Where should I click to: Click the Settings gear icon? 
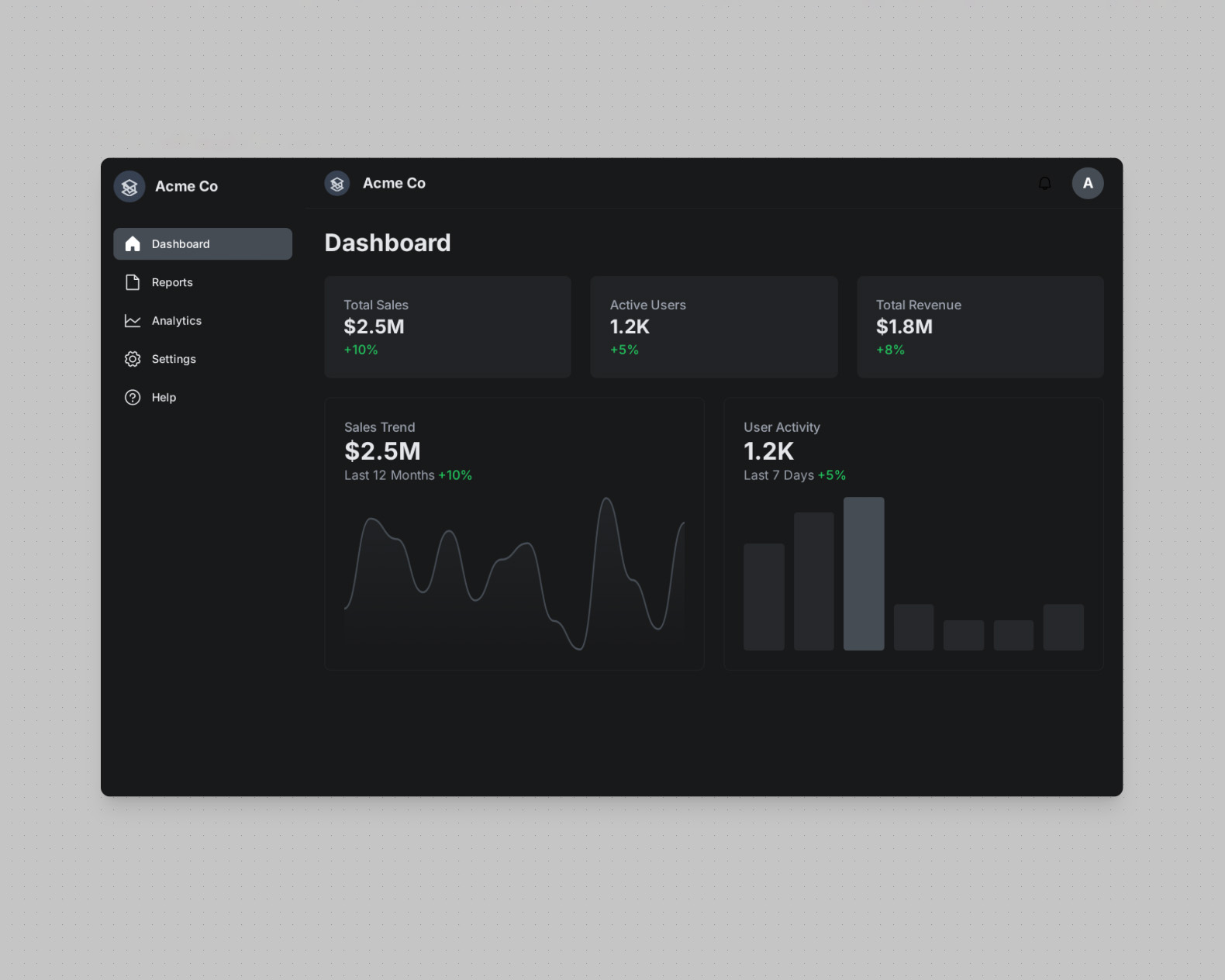(x=133, y=359)
